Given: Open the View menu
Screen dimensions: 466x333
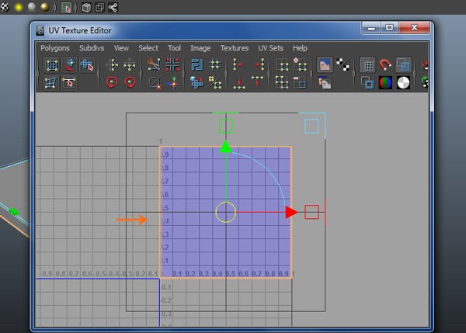Looking at the screenshot, I should (x=121, y=48).
